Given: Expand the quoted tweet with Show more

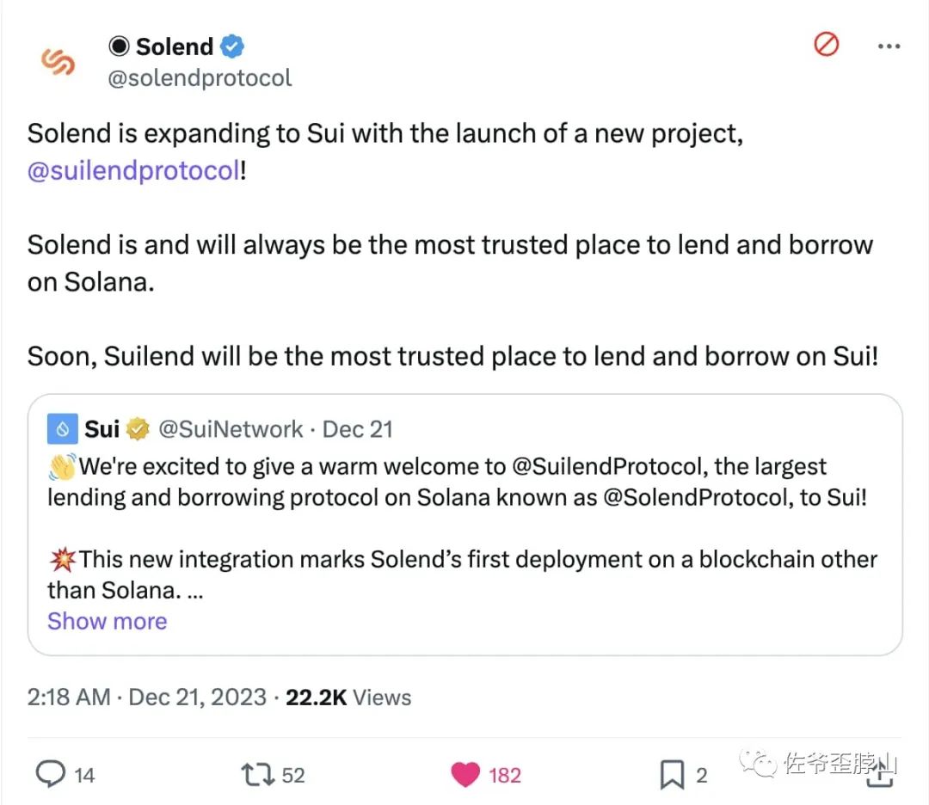Looking at the screenshot, I should [107, 621].
